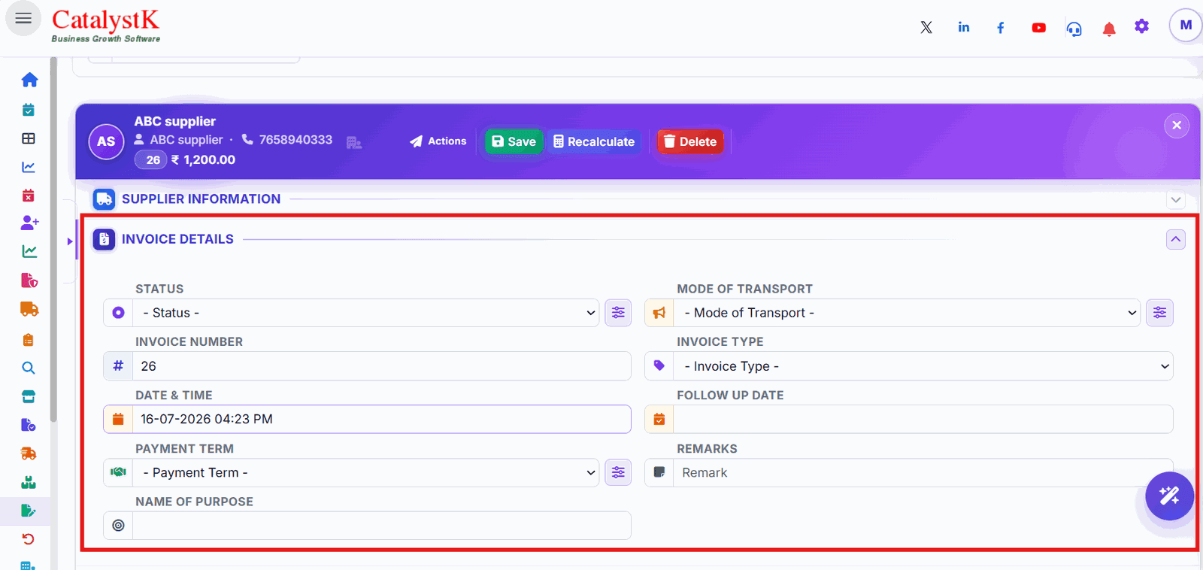Toggle the hamburger navigation menu
This screenshot has width=1203, height=570.
pos(23,18)
